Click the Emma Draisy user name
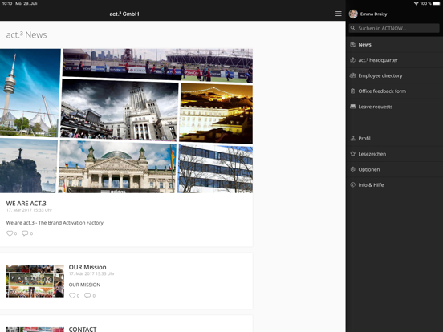The image size is (443, 332). (373, 14)
